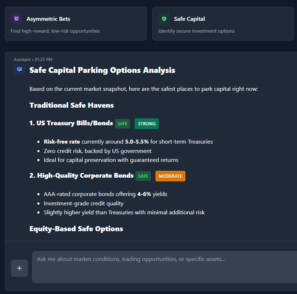Click the 01:25 PM message timestamp

tap(43, 59)
